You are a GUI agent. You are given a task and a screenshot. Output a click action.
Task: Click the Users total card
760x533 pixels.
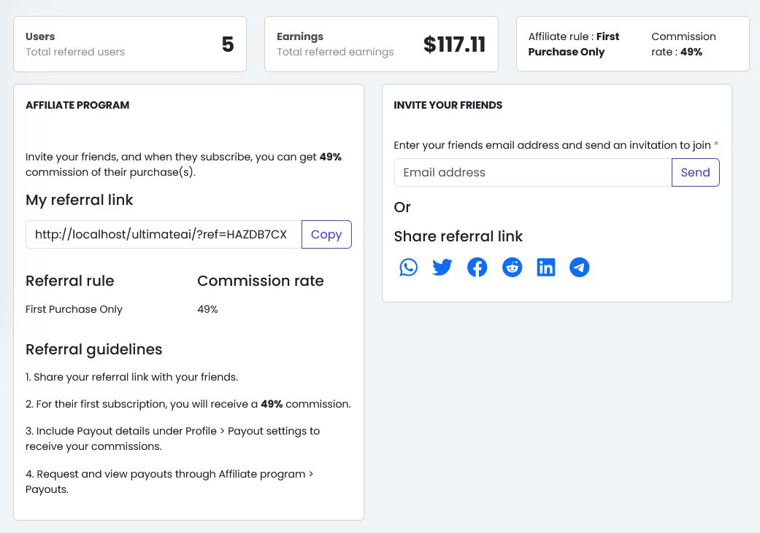[x=130, y=44]
